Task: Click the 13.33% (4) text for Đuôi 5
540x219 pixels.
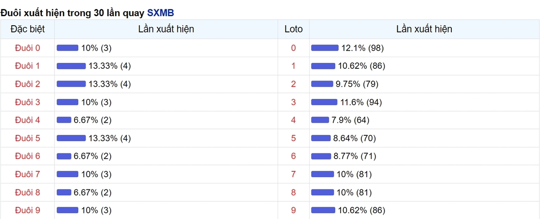Action: coord(110,138)
